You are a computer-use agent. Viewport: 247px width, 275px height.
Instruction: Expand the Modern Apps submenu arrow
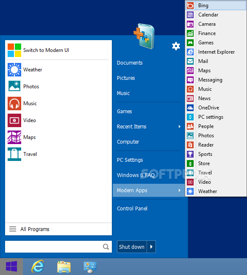[180, 190]
